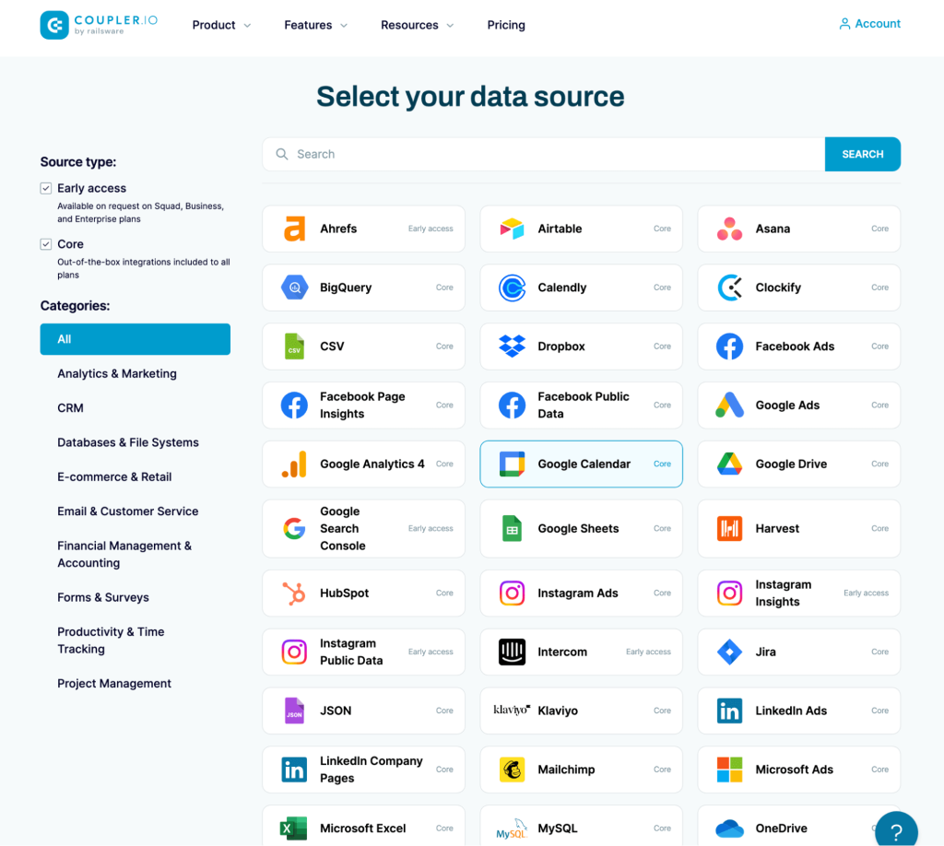The width and height of the screenshot is (944, 846).
Task: Choose the LinkedIn Ads source card
Action: [799, 711]
